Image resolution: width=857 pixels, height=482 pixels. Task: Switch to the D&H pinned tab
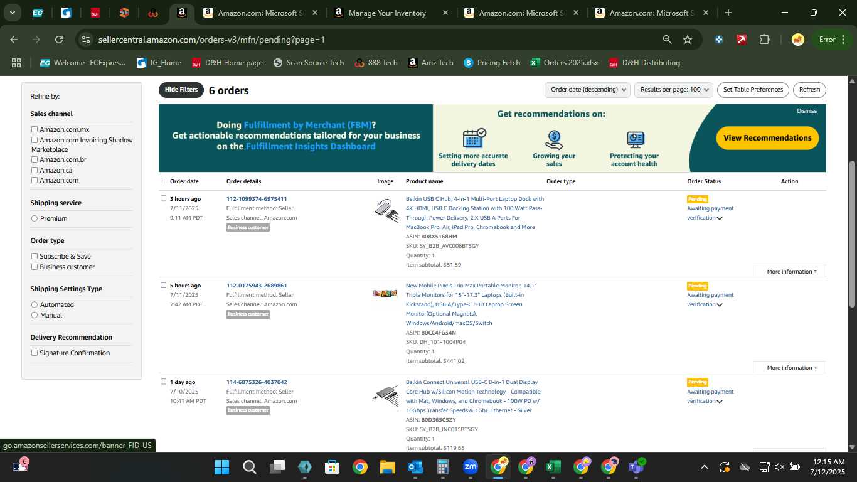pos(95,13)
